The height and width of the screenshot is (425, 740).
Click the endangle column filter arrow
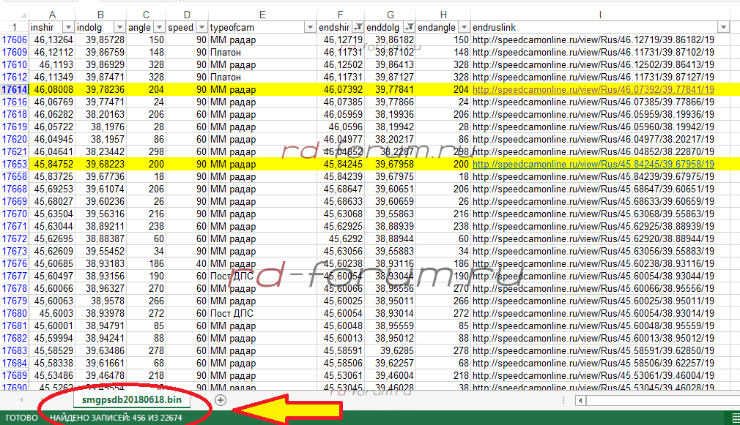pos(462,27)
